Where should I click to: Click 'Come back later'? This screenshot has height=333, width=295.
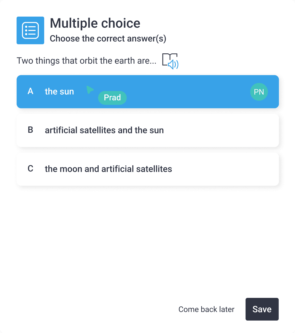tap(206, 309)
